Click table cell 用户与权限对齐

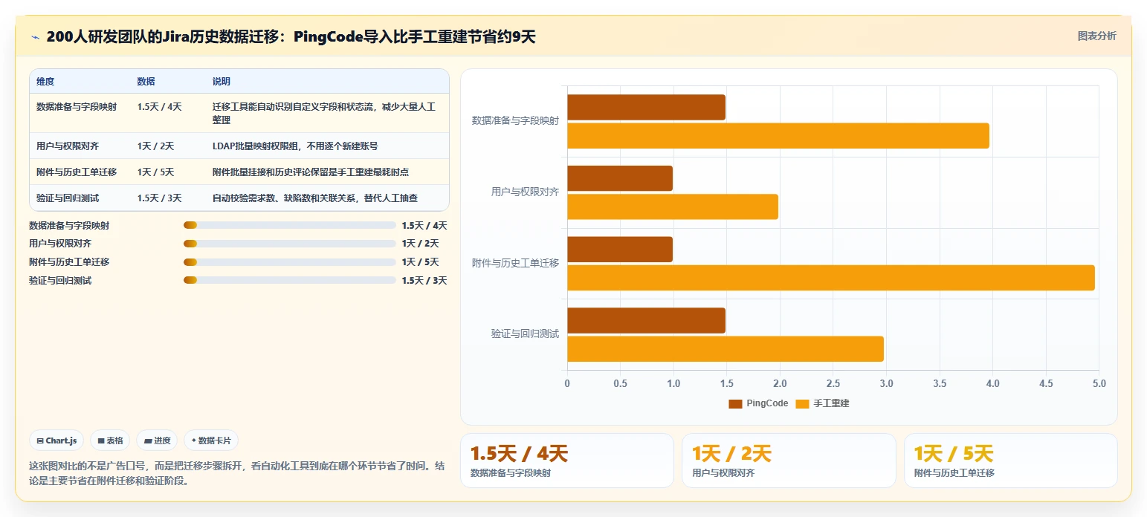tap(68, 146)
